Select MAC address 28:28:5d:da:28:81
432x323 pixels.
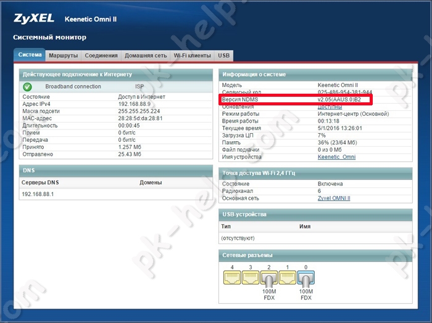click(140, 118)
